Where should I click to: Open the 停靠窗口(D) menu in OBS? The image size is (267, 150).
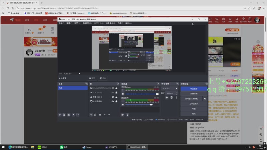(x=87, y=23)
